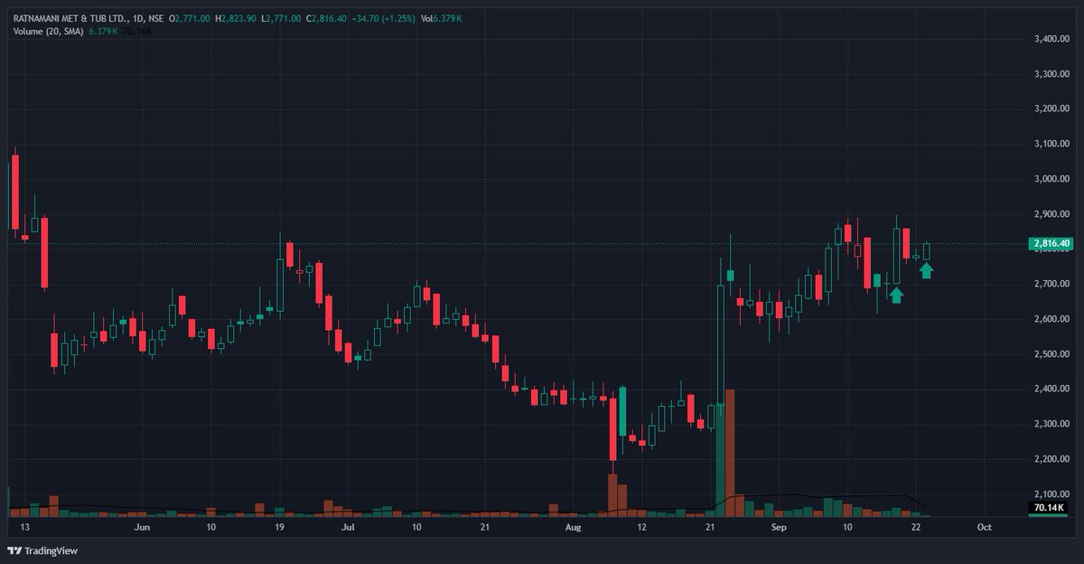
Task: Click the 2,600.00 price axis label
Action: tap(1051, 319)
